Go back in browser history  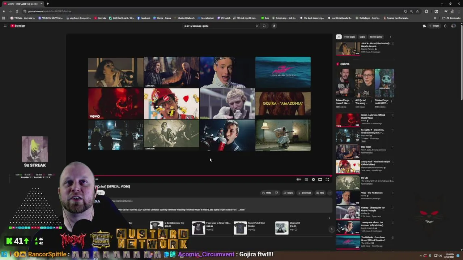4,11
